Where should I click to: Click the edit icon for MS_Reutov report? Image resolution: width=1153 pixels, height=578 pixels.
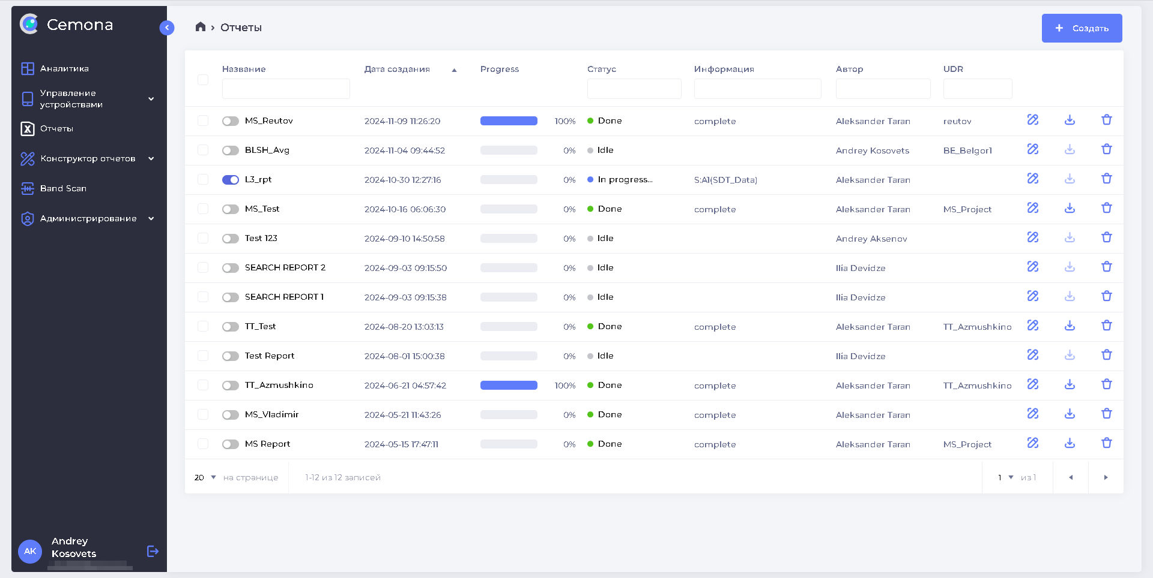[1032, 120]
